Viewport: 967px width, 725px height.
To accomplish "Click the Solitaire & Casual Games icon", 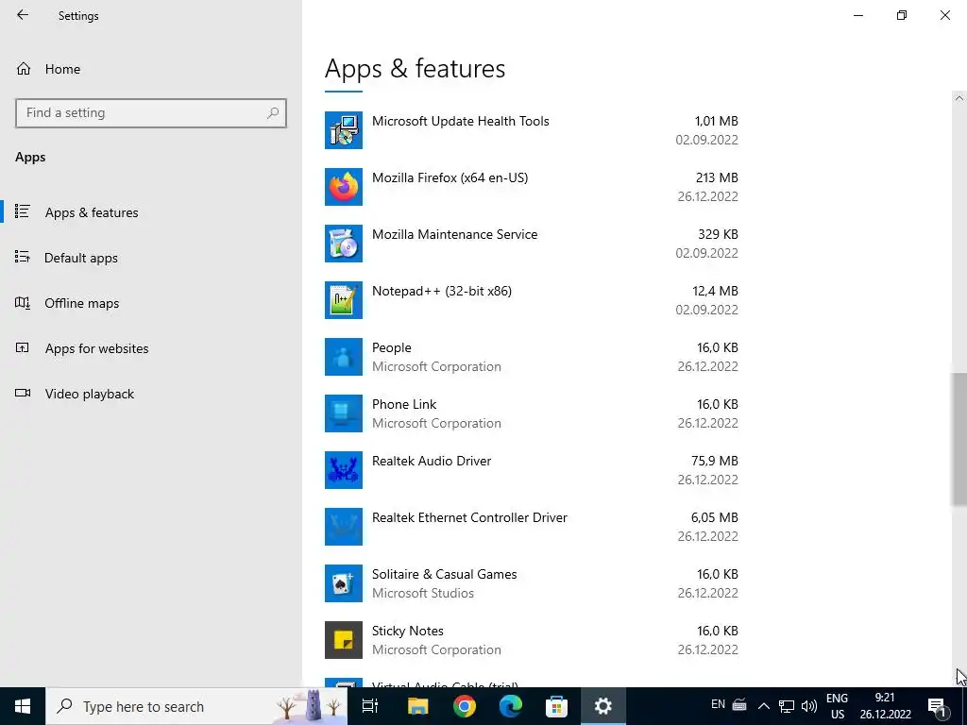I will 344,583.
